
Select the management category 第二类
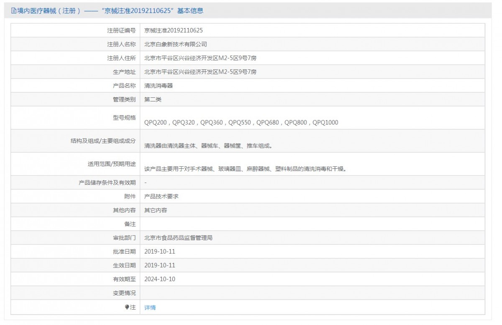[153, 99]
